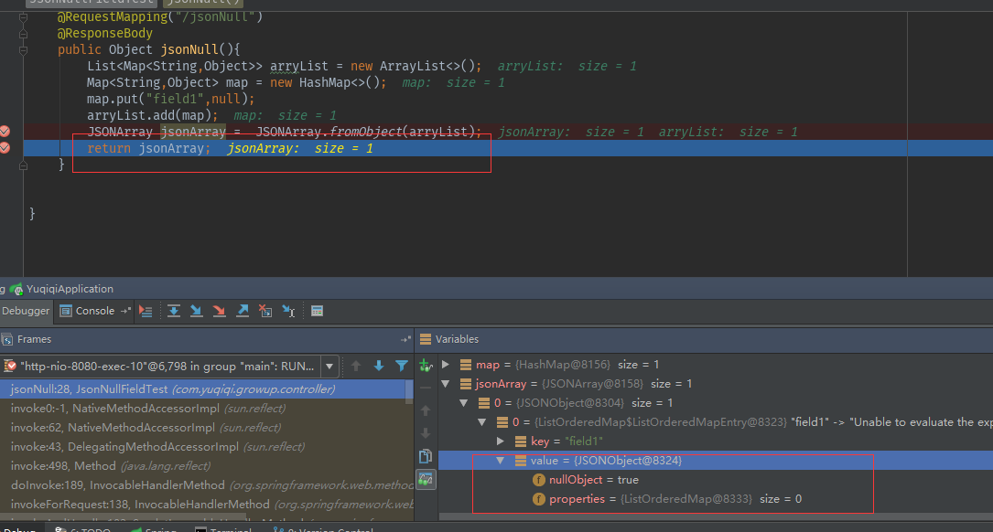The height and width of the screenshot is (532, 993).
Task: Click the blue Step Into arrow
Action: point(197,311)
